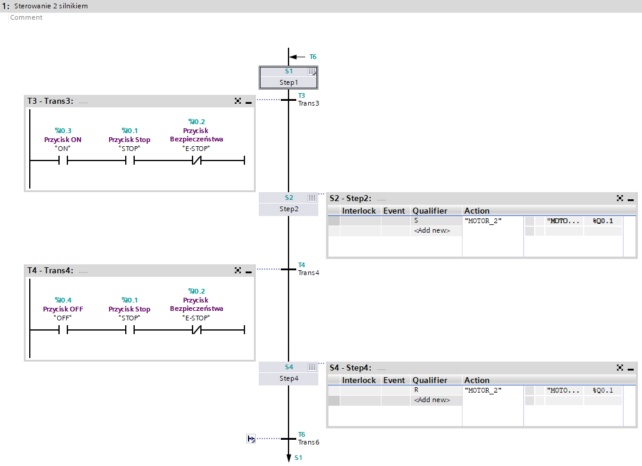
Task: Select the "MOTOR_2" action in Step2
Action: [x=483, y=221]
